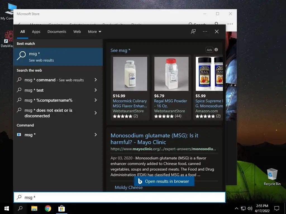
Task: Focus the search box containing 'msg *'
Action: coord(120,197)
